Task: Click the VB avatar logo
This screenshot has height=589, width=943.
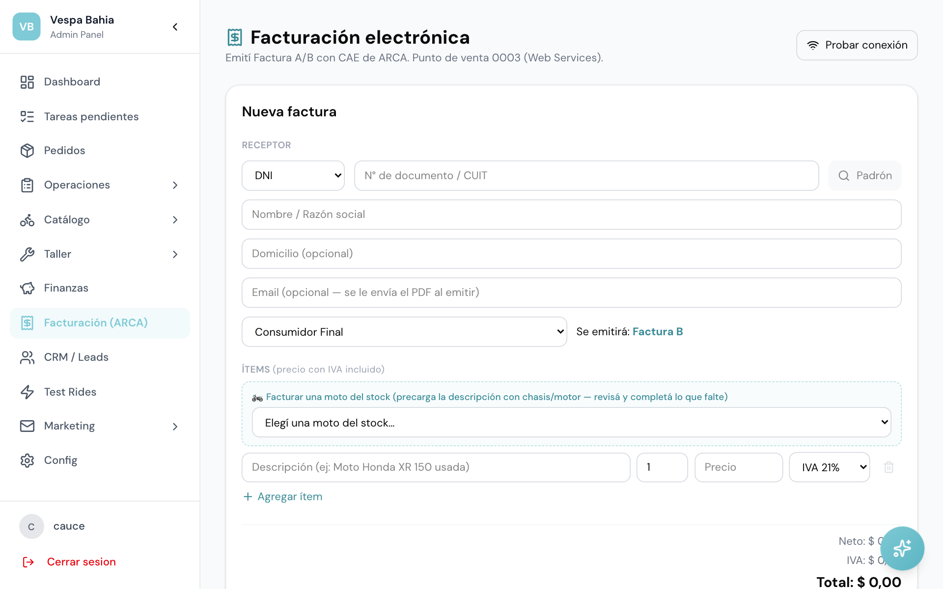Action: [27, 27]
